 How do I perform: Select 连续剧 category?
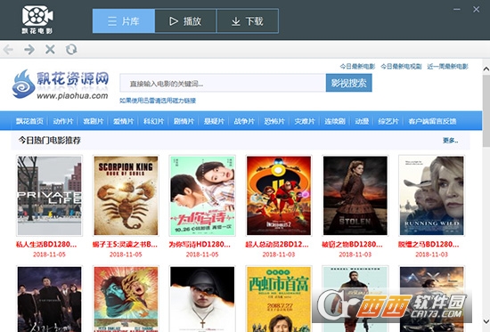point(335,121)
